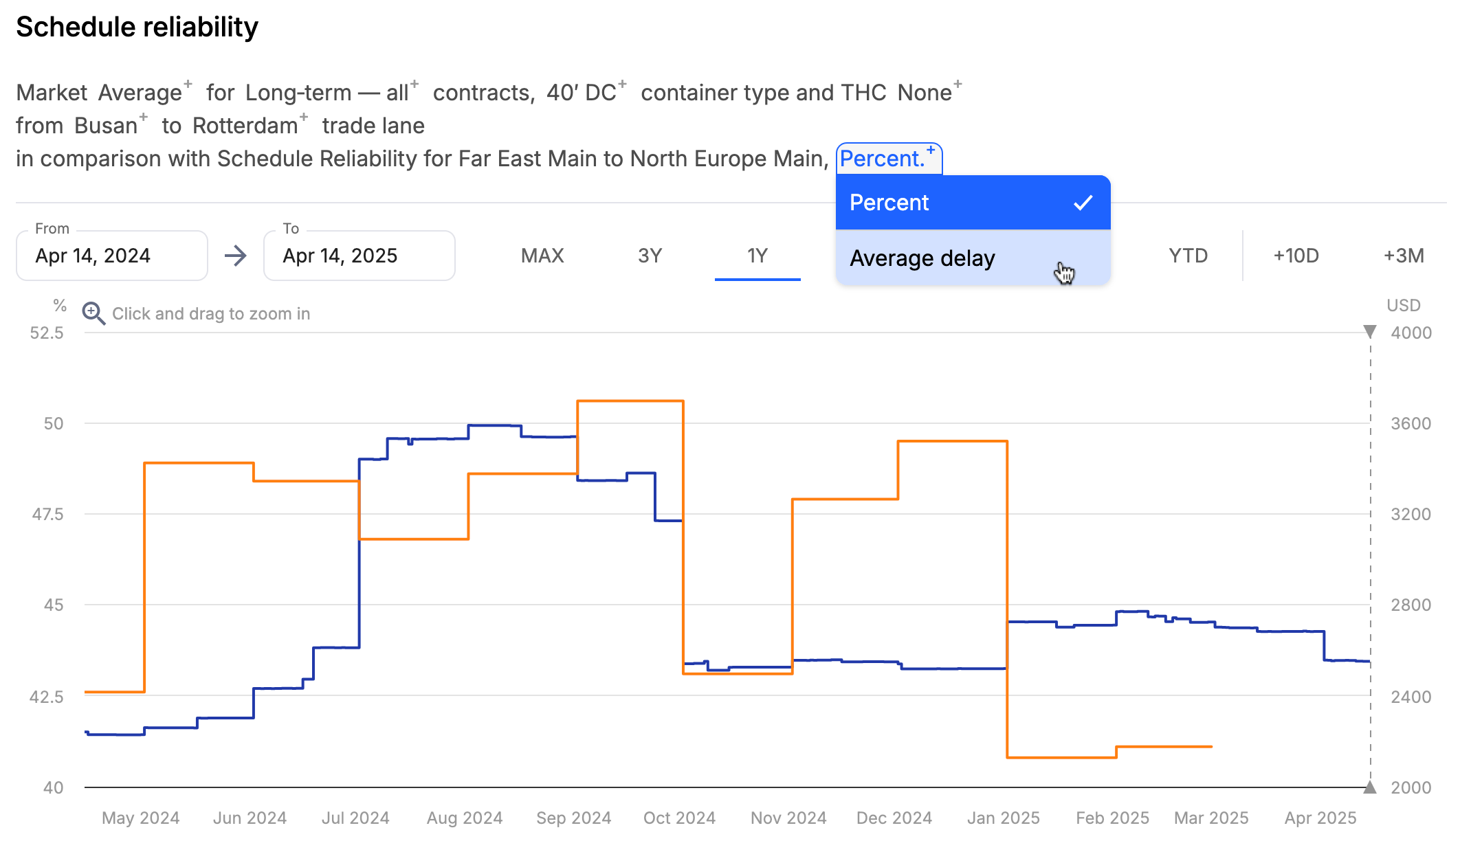Open the Percent selector dropdown

coord(889,159)
